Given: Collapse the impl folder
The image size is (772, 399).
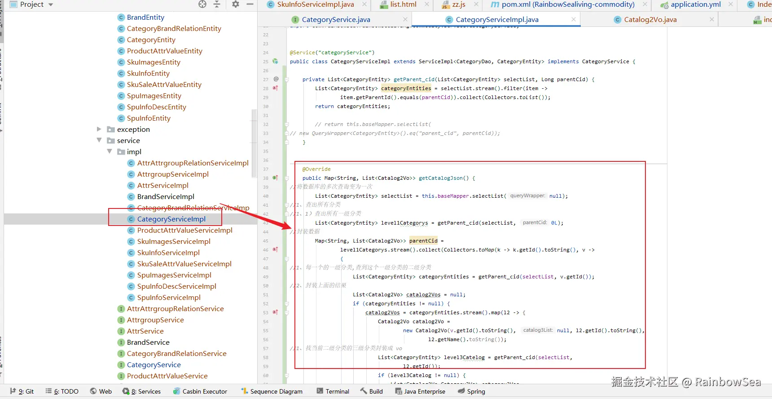Looking at the screenshot, I should tap(110, 152).
